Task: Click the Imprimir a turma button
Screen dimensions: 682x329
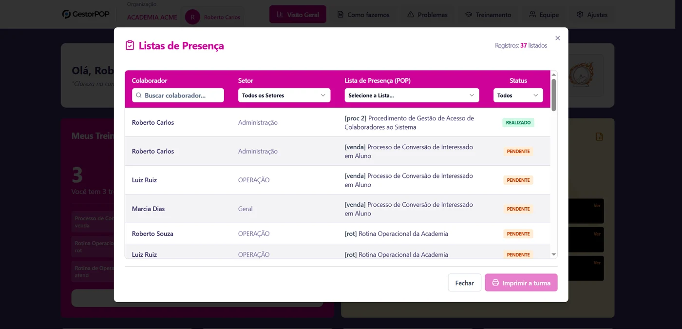Action: 521,283
